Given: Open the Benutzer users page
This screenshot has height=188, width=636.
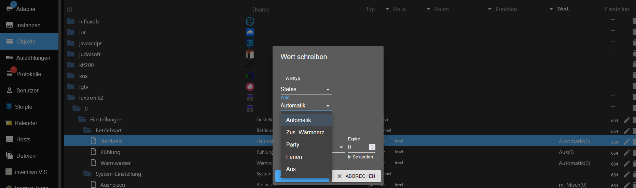Looking at the screenshot, I should tap(27, 90).
